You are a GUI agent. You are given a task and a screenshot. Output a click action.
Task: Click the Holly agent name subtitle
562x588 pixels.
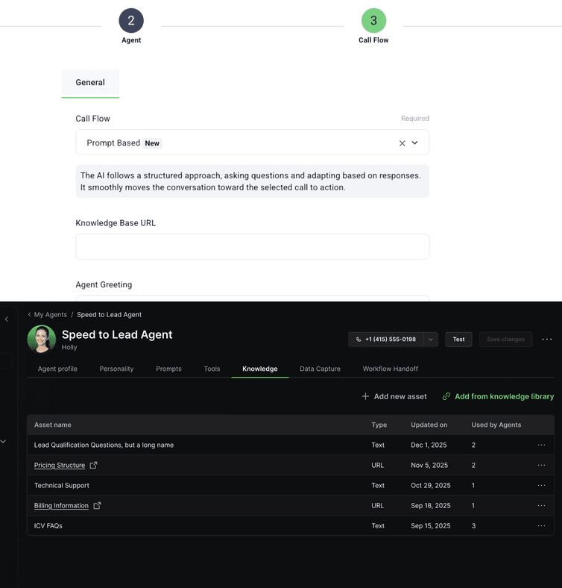coord(69,347)
